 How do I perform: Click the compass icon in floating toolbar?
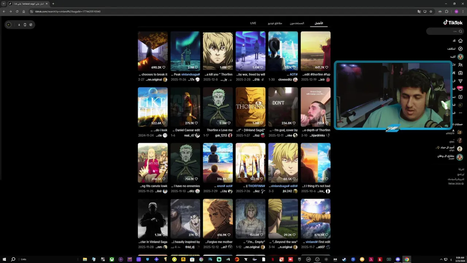click(31, 24)
